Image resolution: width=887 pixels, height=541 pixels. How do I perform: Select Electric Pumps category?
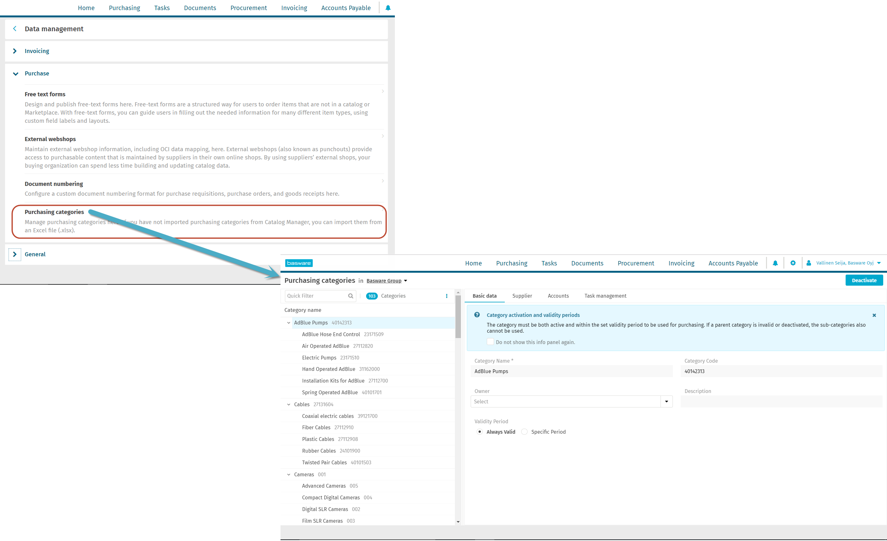pyautogui.click(x=319, y=358)
